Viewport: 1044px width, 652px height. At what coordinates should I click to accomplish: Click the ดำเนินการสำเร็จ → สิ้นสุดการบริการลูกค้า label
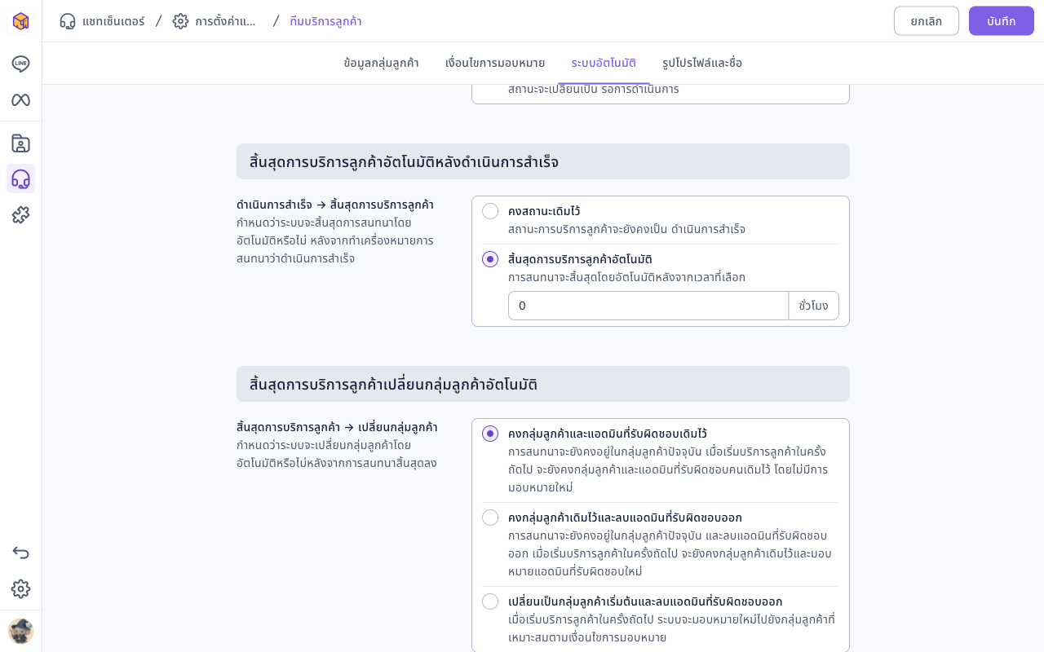point(335,205)
